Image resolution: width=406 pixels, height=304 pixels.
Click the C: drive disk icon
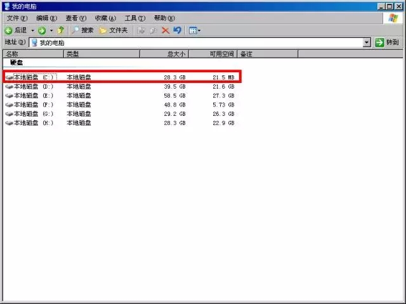point(10,77)
